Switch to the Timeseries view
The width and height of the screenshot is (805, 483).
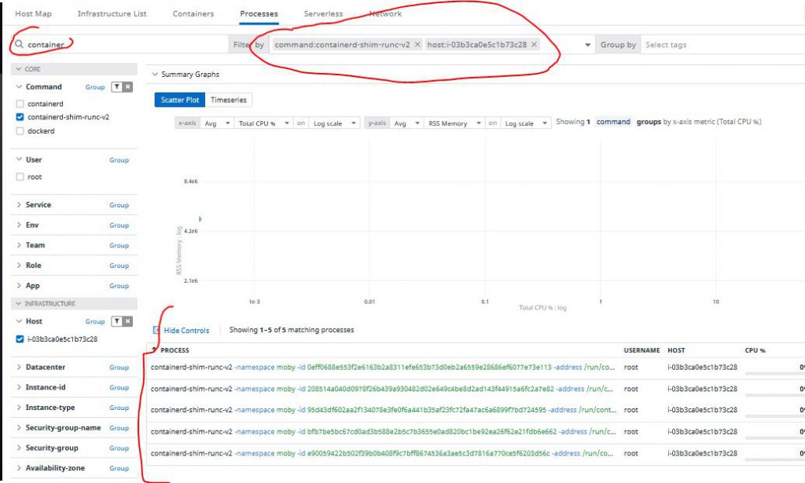pos(228,100)
